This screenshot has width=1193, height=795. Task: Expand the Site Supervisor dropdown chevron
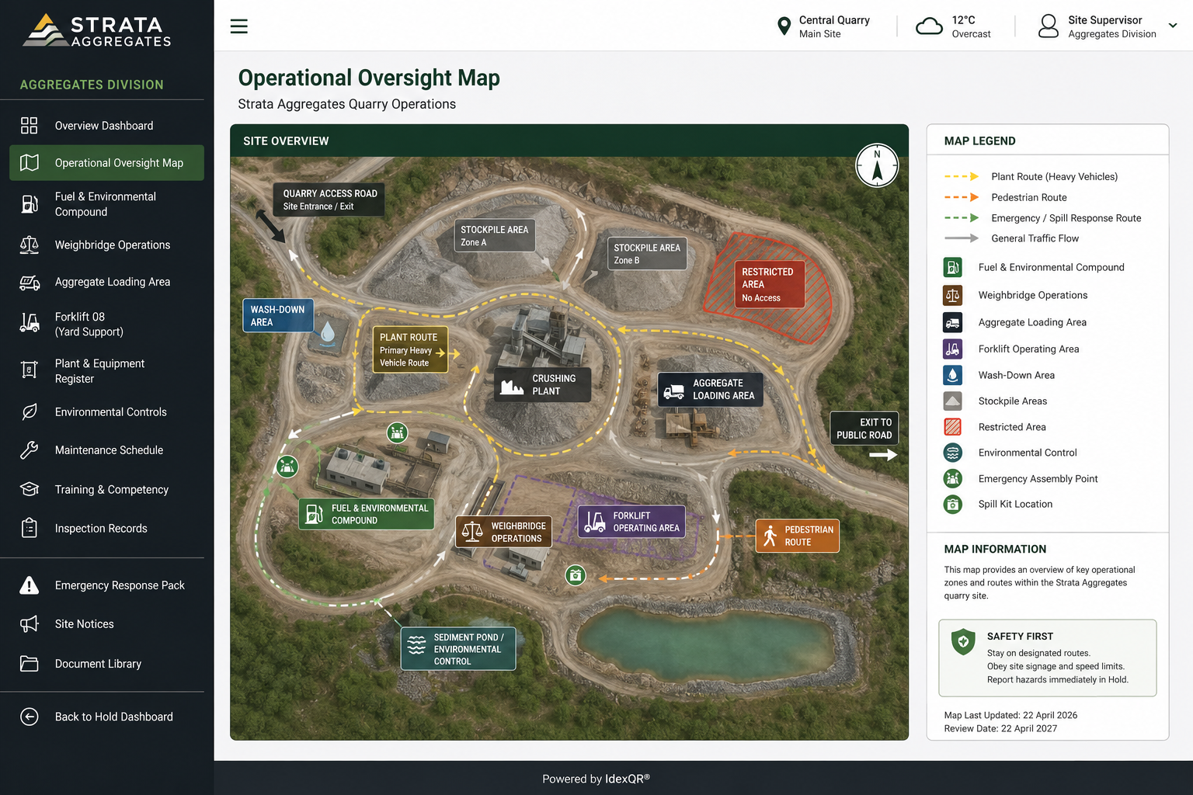pyautogui.click(x=1173, y=26)
